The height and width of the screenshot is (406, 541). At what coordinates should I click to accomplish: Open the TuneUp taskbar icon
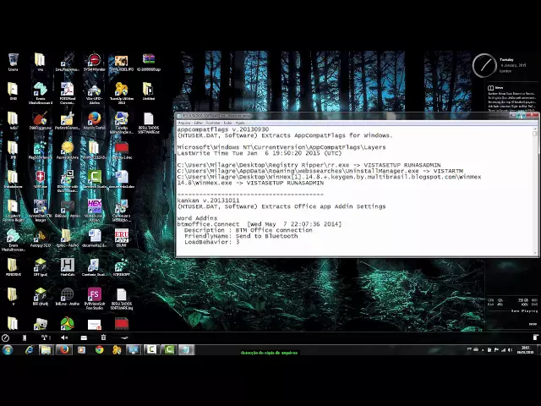coord(117,349)
